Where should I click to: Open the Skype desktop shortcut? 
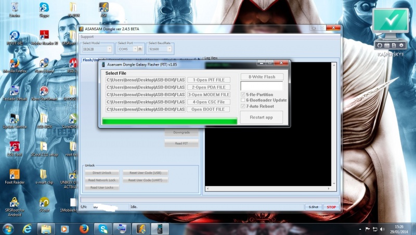coord(44,10)
